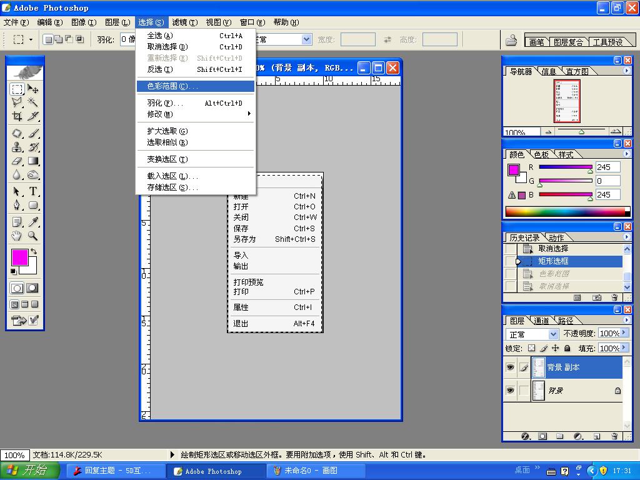
Task: Open the marquee tool preset picker arrow
Action: (x=31, y=40)
